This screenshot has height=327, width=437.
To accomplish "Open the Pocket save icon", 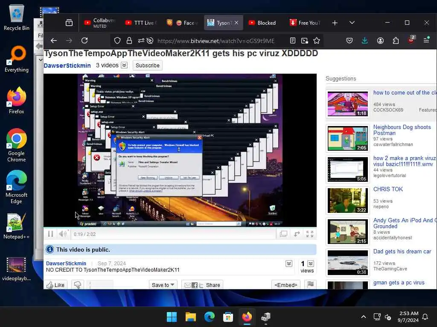I will pos(349,41).
